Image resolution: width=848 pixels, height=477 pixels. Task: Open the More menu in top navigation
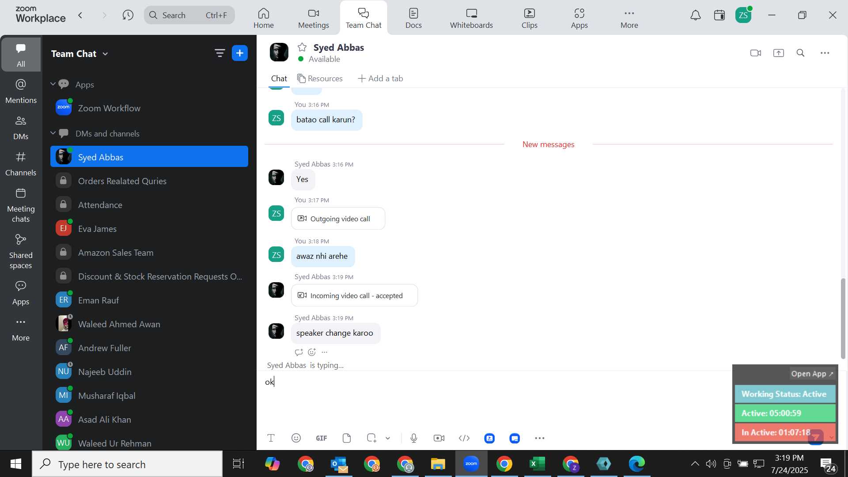coord(629,19)
